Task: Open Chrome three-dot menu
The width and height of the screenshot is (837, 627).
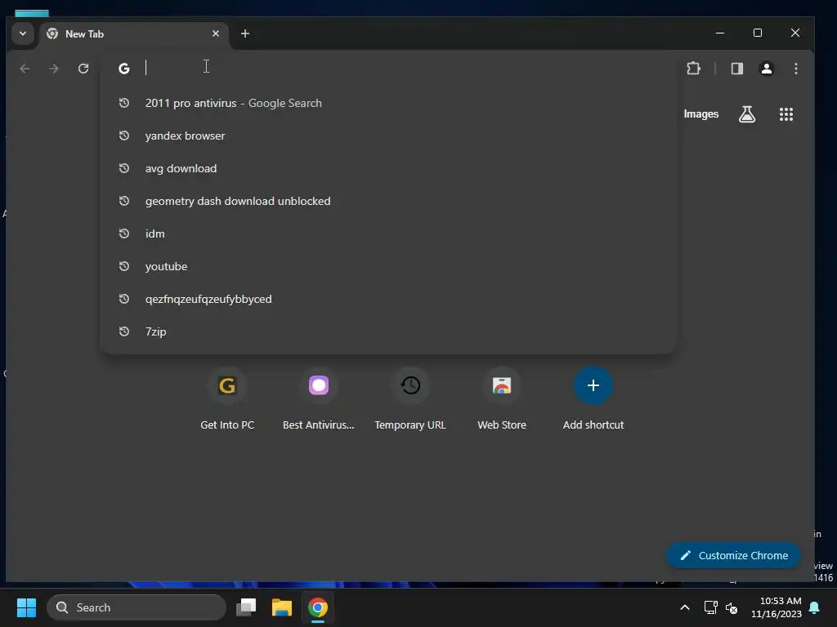Action: tap(796, 69)
